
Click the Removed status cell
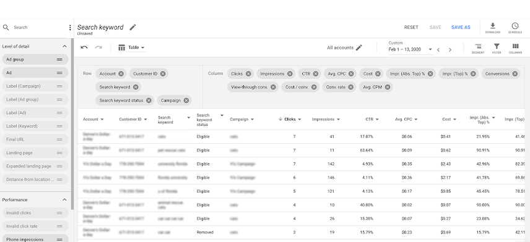click(205, 232)
